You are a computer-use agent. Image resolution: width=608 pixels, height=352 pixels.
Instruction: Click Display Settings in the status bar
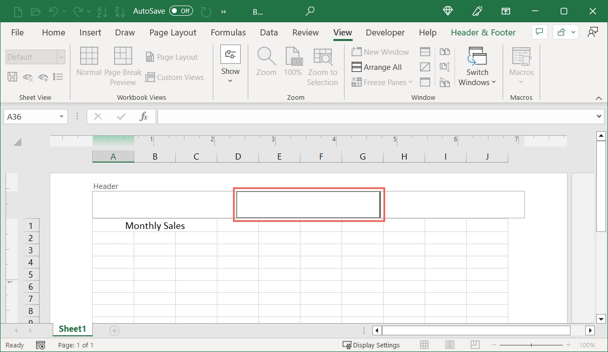(x=376, y=345)
